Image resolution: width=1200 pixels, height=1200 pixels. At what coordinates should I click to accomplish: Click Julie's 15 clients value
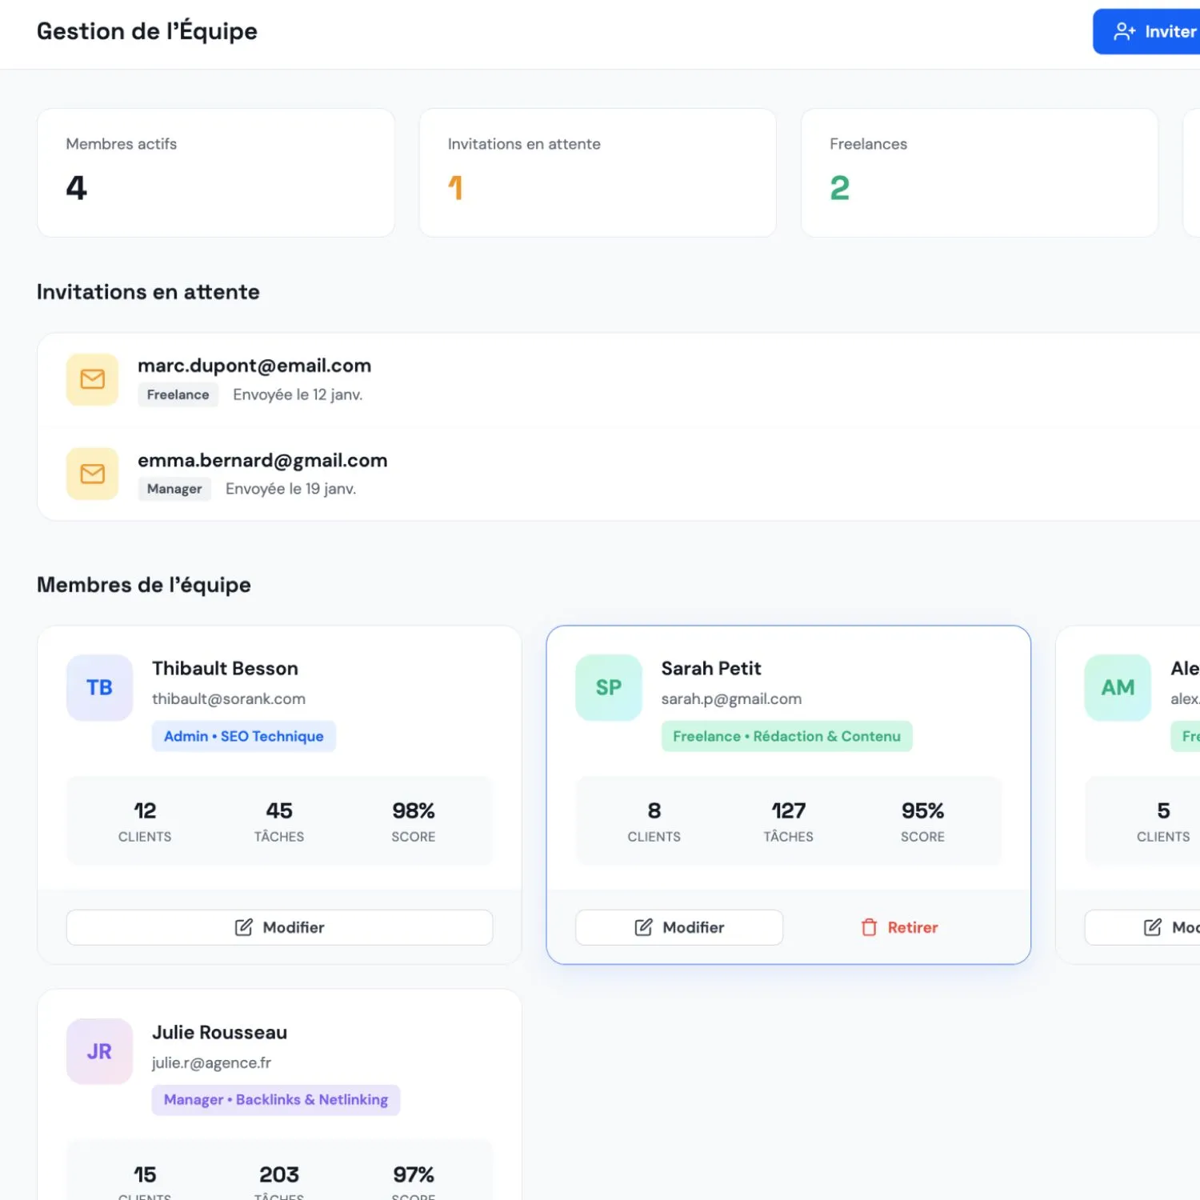click(x=145, y=1174)
